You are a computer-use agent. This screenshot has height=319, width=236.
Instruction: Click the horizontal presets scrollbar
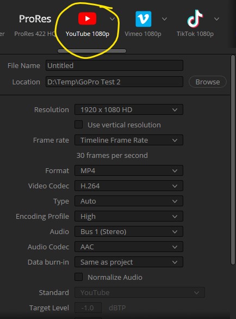[92, 51]
